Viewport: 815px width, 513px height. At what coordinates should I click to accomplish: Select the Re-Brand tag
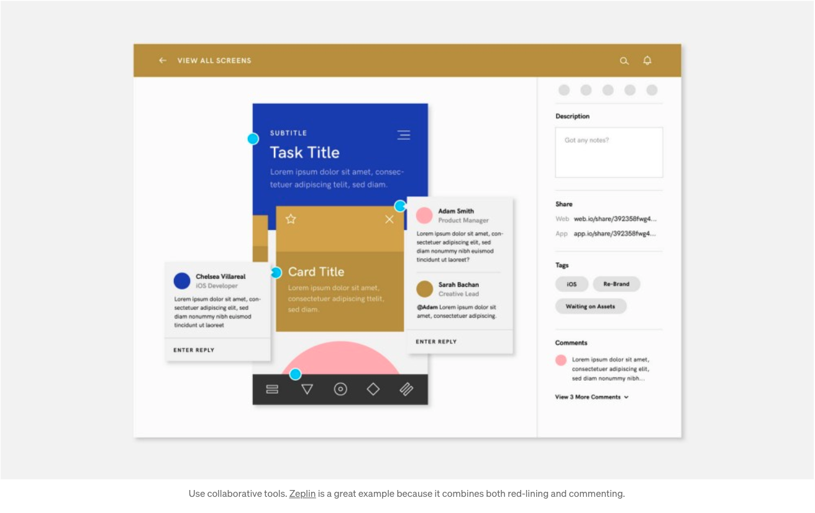pyautogui.click(x=616, y=284)
